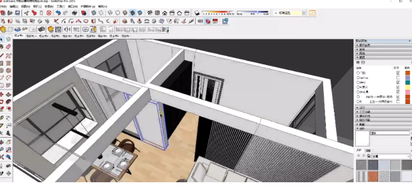Toggle visibility checkbox for deng layer
Image resolution: width=412 pixels, height=194 pixels.
point(398,82)
